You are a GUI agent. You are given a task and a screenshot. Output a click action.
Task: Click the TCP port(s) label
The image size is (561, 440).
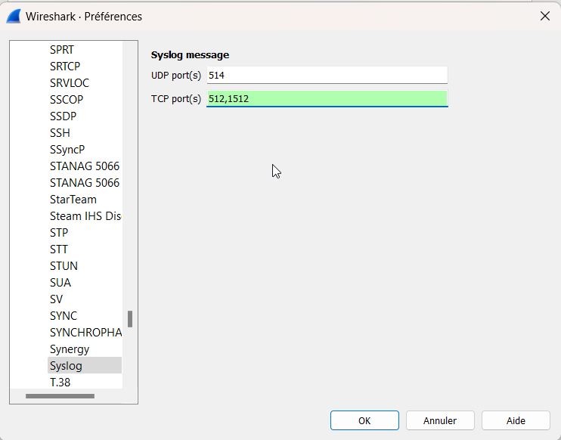click(176, 99)
